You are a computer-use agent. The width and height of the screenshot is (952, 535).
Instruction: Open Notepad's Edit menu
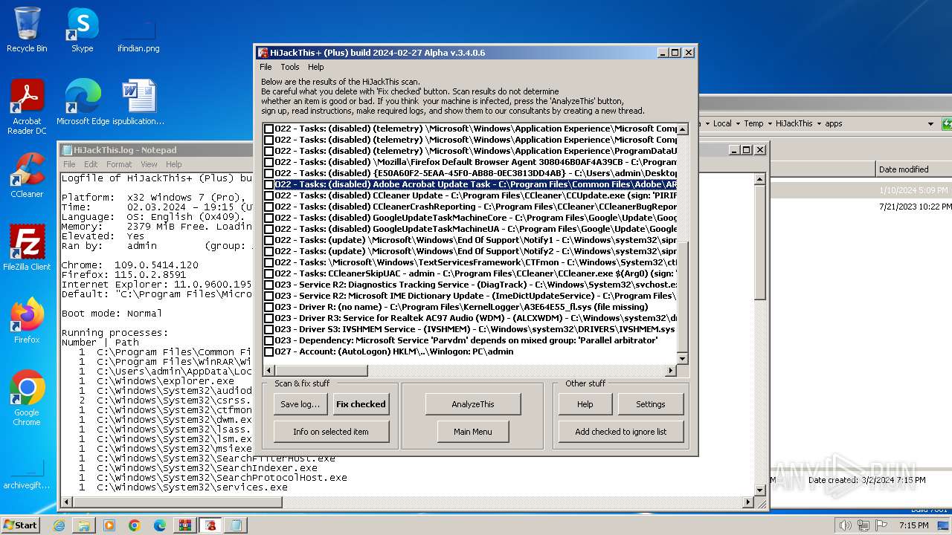click(x=91, y=164)
